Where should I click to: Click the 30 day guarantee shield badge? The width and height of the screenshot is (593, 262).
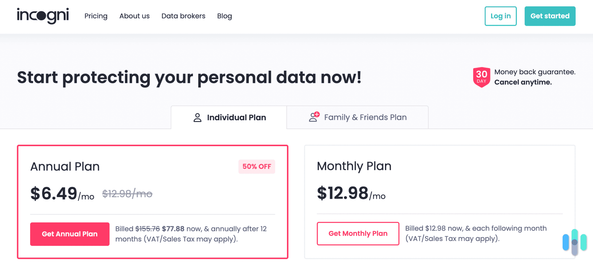tap(481, 77)
